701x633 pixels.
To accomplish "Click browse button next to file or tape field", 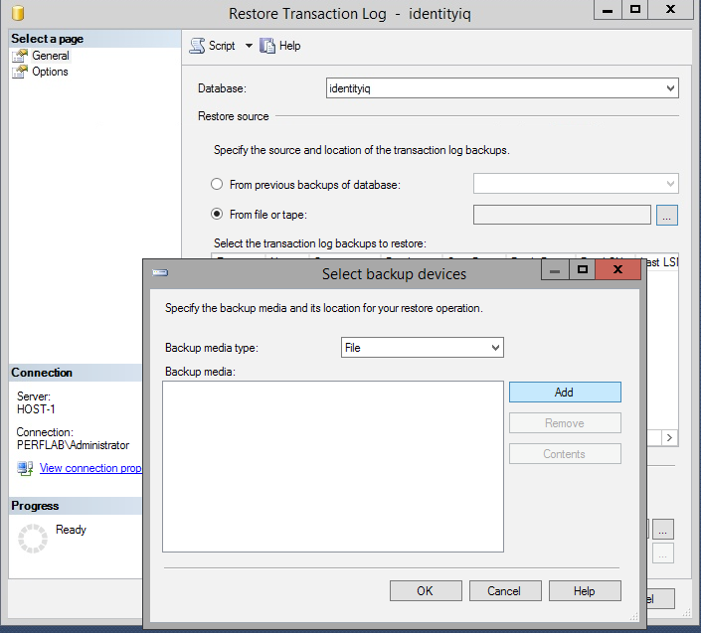I will coord(667,215).
